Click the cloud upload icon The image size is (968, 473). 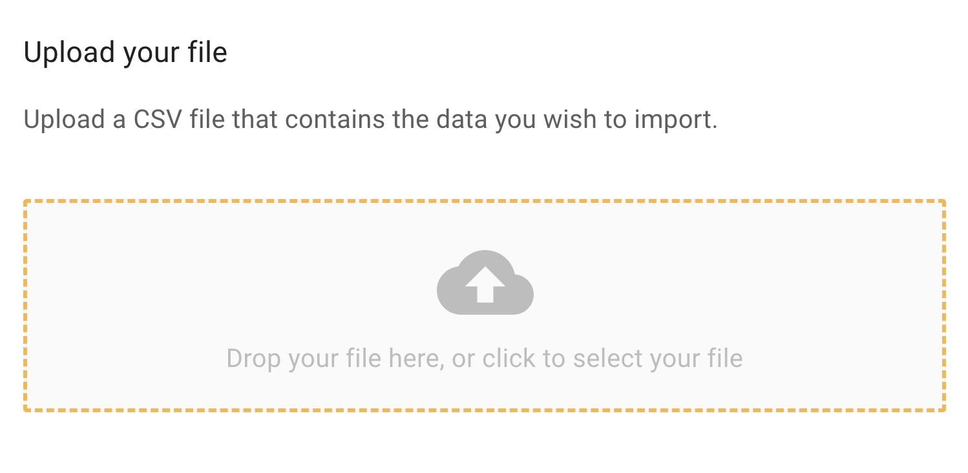coord(485,282)
